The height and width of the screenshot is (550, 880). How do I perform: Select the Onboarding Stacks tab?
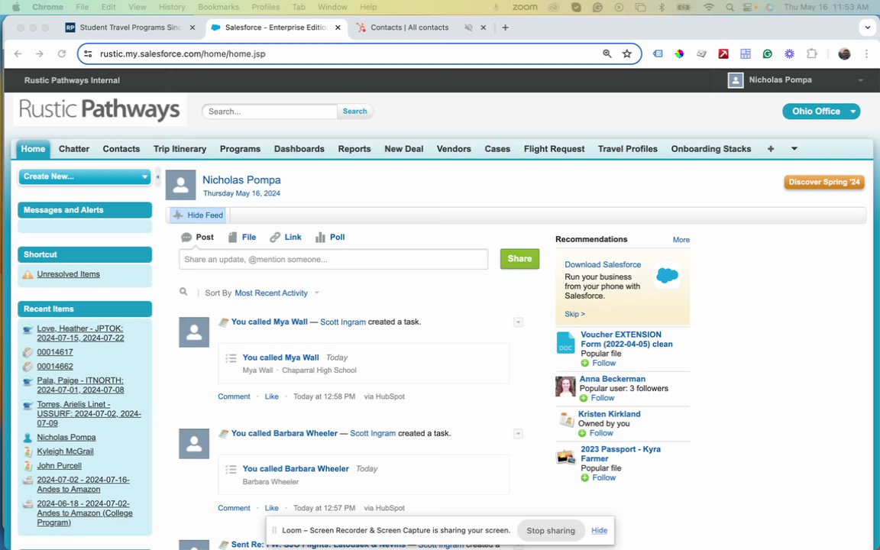710,149
